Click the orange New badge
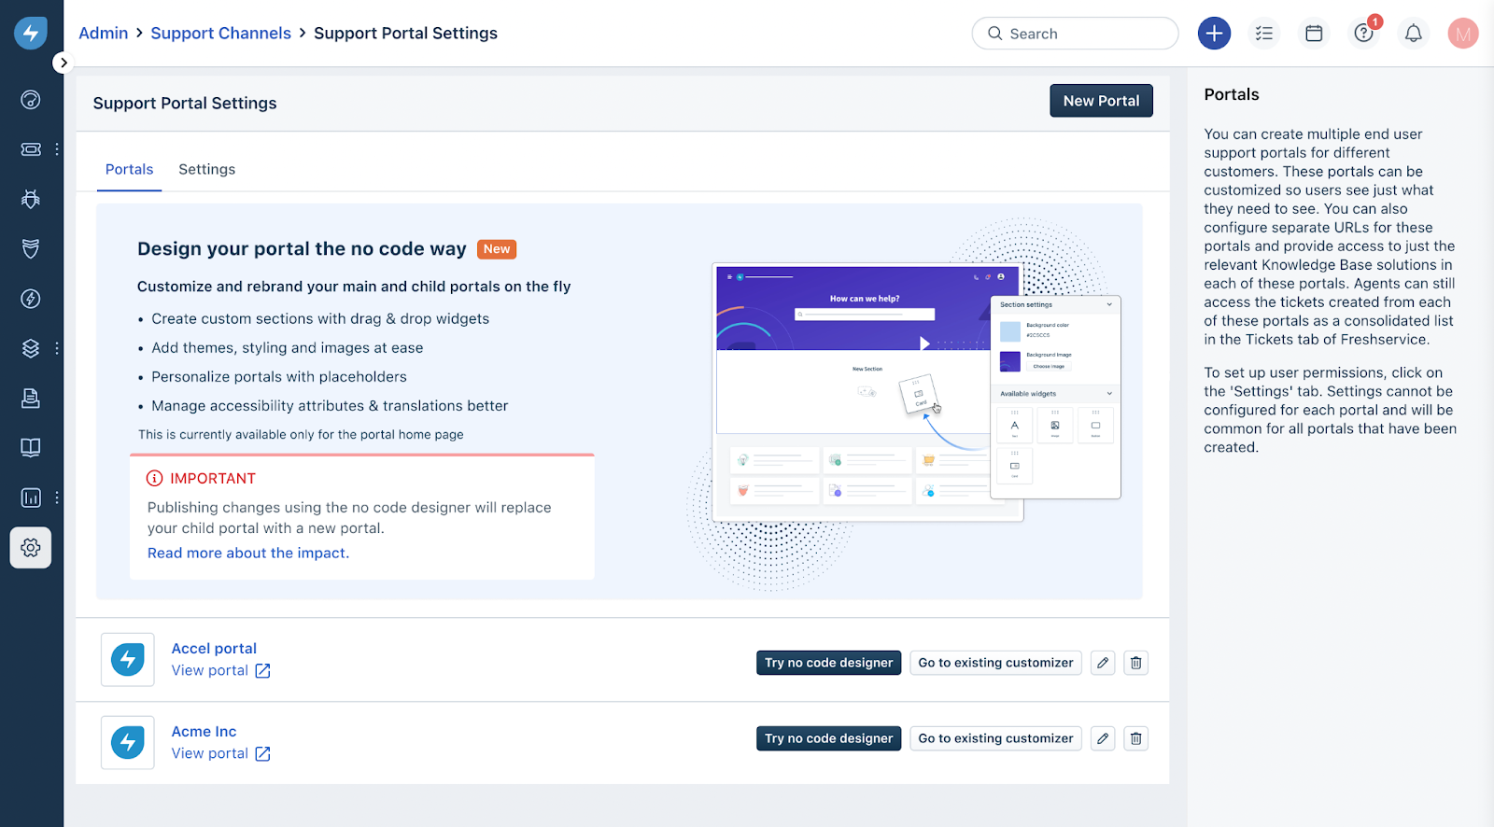 coord(497,249)
